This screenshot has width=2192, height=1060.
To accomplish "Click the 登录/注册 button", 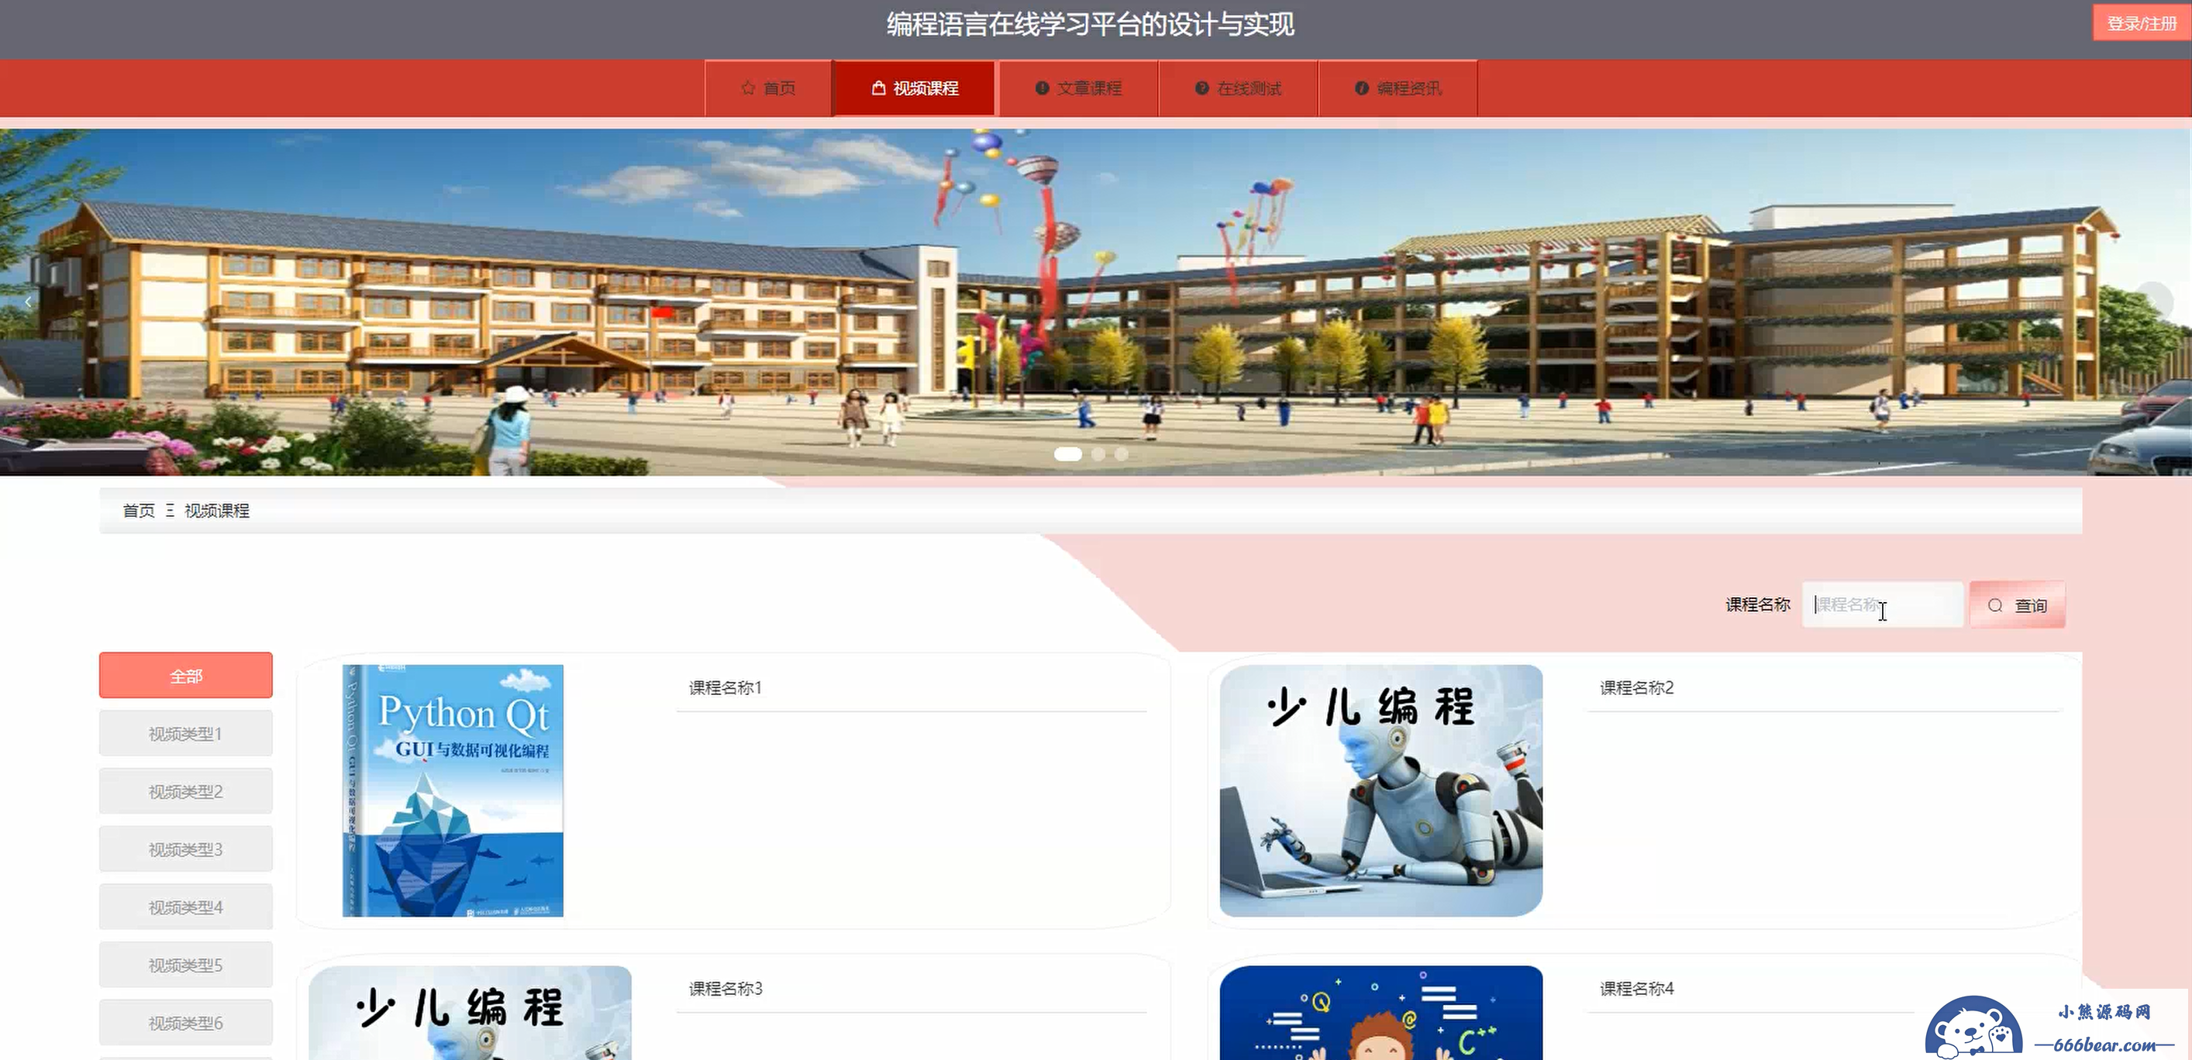I will tap(2141, 23).
